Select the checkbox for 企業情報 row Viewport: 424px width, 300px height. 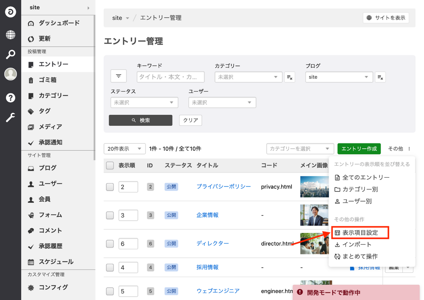pyautogui.click(x=110, y=215)
